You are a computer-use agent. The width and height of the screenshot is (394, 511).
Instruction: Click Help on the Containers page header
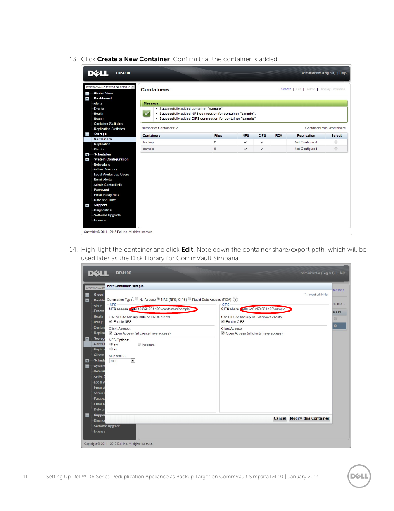[x=343, y=73]
